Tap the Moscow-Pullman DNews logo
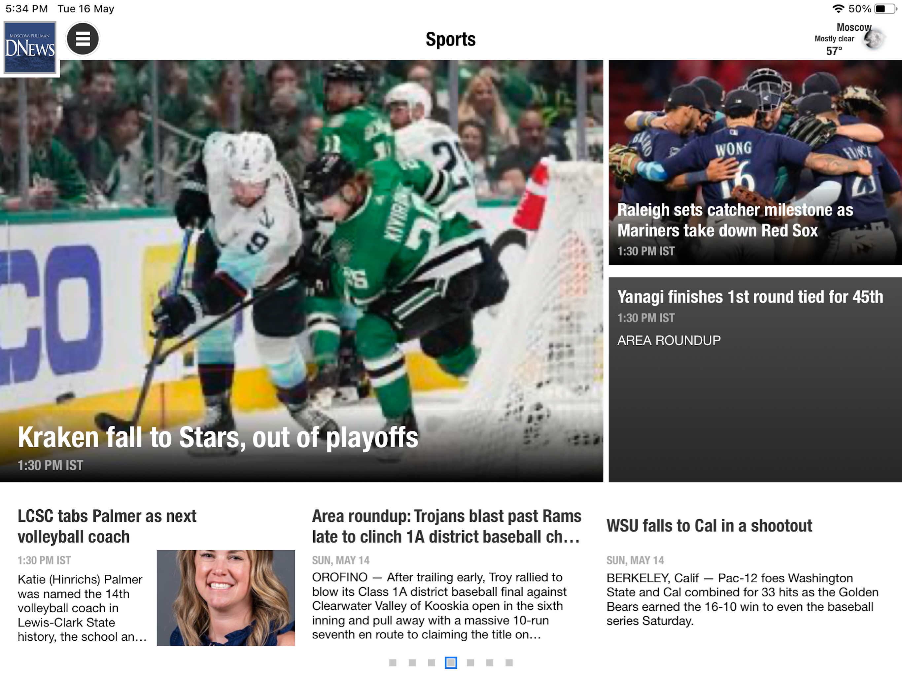902x676 pixels. click(30, 48)
